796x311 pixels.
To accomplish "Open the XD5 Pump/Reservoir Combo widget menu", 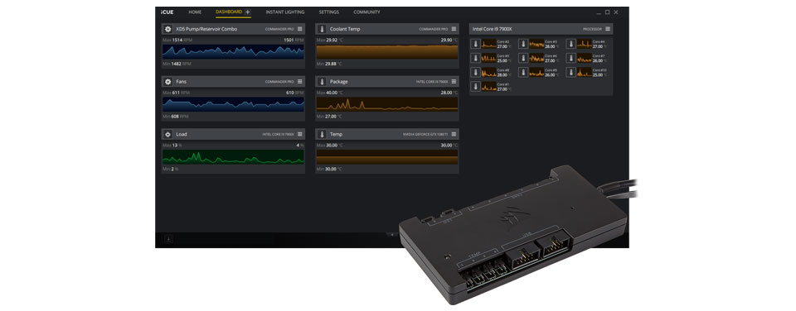I will click(300, 29).
